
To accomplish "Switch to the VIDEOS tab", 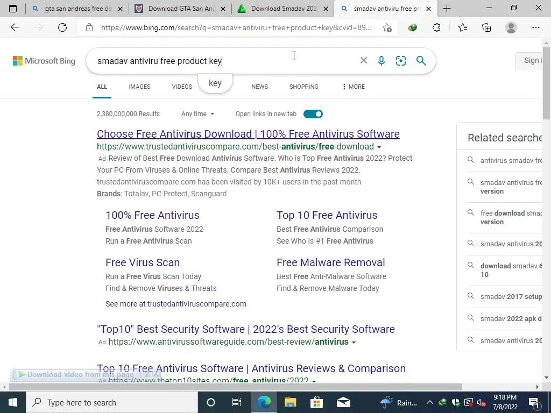I will 182,87.
